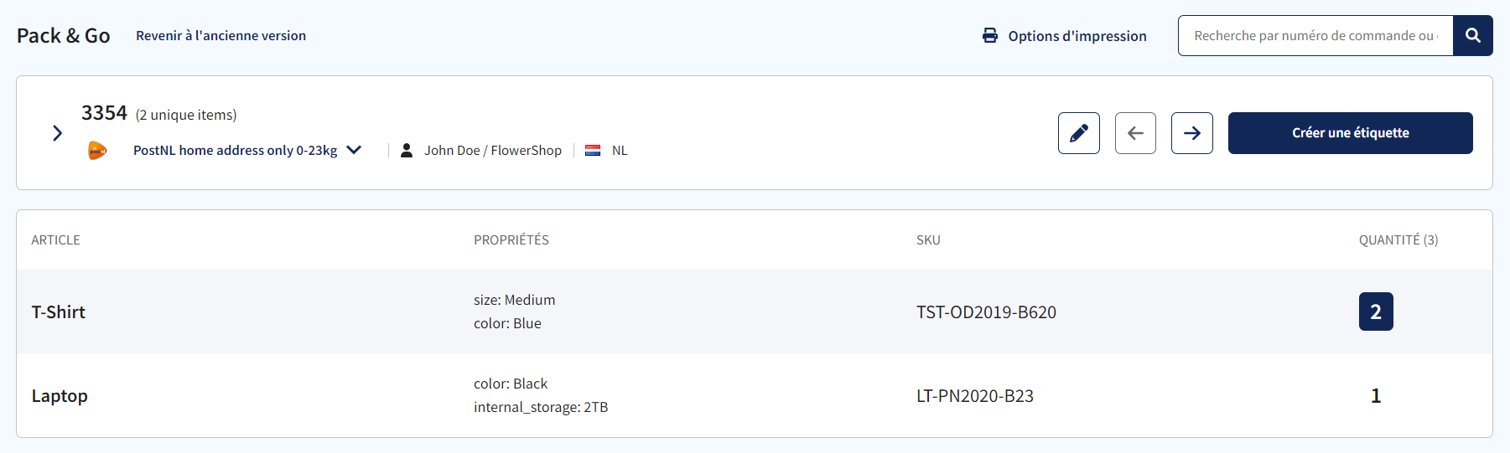Click Créer une étiquette button
The image size is (1510, 453).
[1350, 133]
